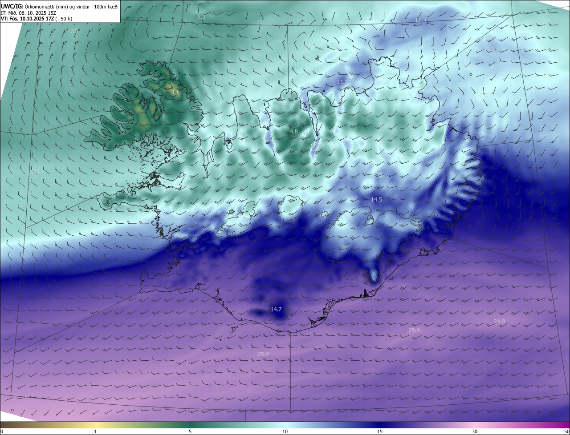Click the 14.5 value label

click(376, 199)
